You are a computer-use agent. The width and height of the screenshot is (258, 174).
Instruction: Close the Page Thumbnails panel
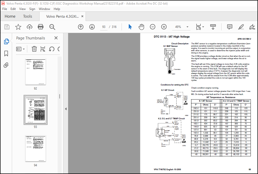56,38
